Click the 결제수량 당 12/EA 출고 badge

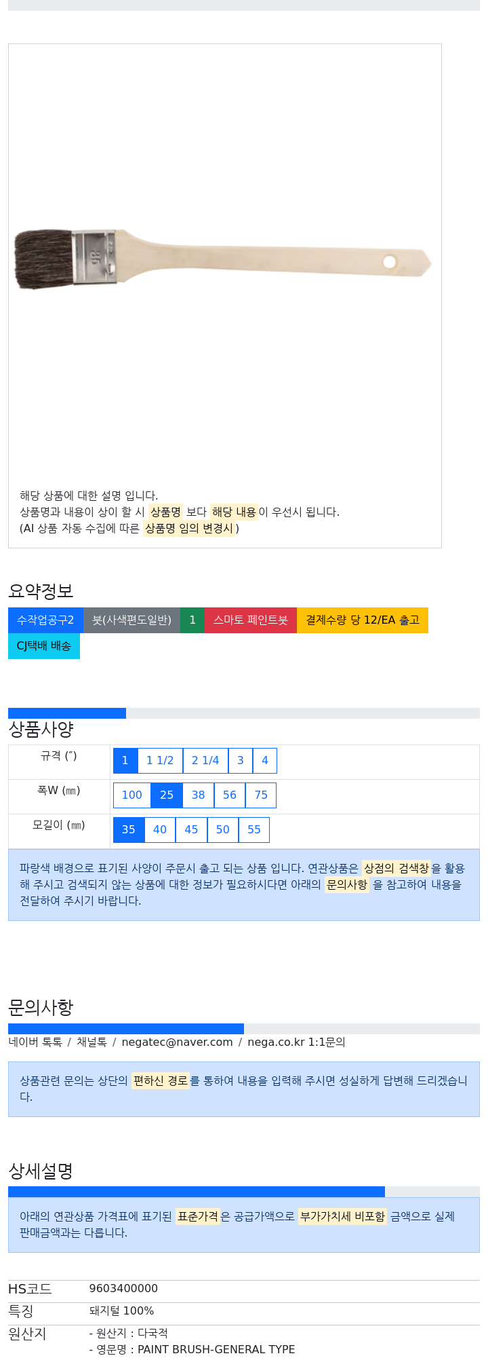[x=363, y=620]
